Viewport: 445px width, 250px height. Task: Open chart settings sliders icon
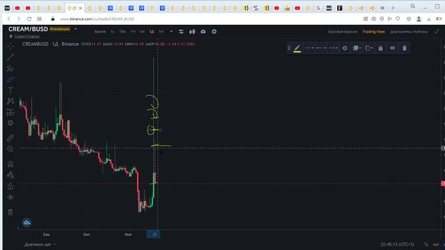tap(181, 32)
